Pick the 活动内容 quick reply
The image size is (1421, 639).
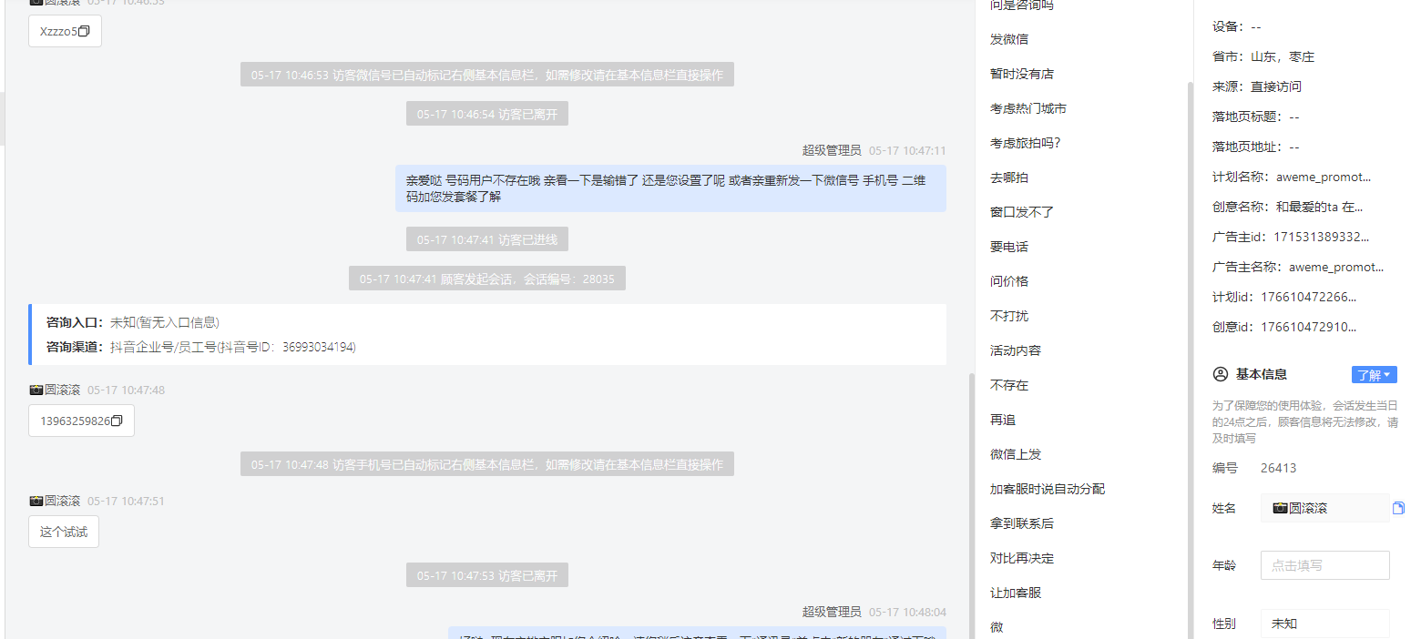1016,350
